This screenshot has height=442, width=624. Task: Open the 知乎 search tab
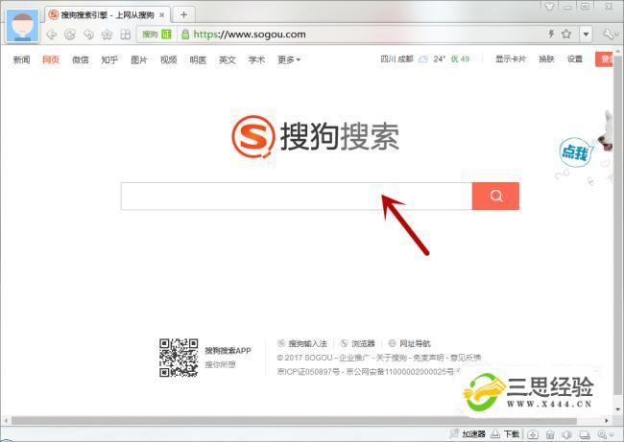[109, 59]
